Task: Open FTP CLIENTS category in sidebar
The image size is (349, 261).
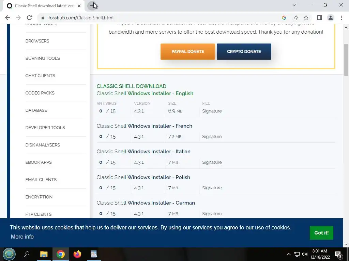Action: pos(38,214)
